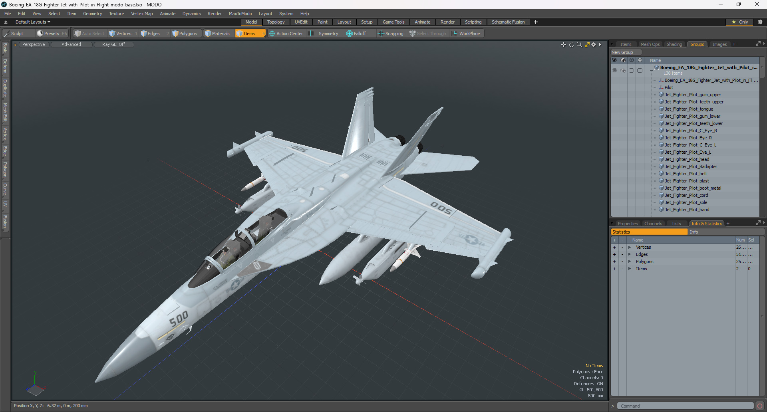Toggle Symmetry on
Viewport: 767px width, 412px height.
click(x=324, y=34)
